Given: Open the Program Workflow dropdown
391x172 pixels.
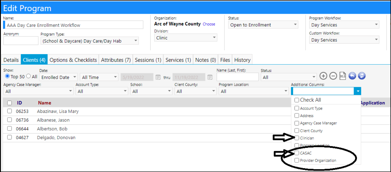Looking at the screenshot, I should pyautogui.click(x=344, y=25).
